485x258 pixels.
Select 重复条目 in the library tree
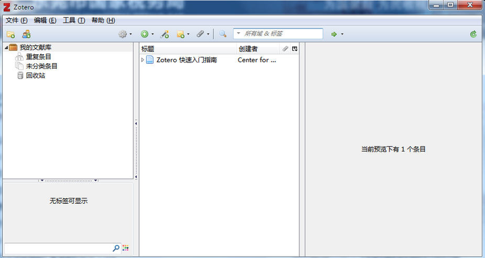[39, 57]
